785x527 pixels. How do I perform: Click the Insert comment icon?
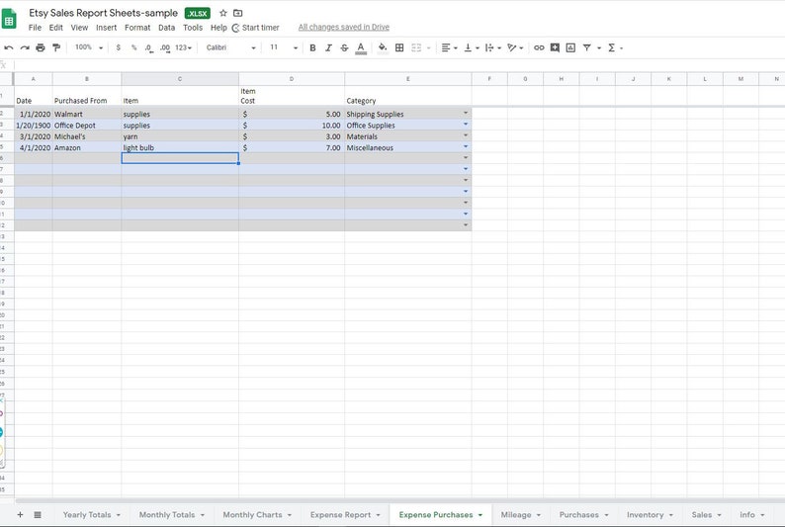pyautogui.click(x=555, y=47)
